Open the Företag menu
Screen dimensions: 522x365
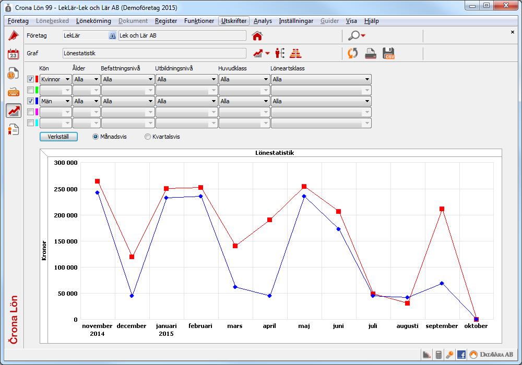18,21
